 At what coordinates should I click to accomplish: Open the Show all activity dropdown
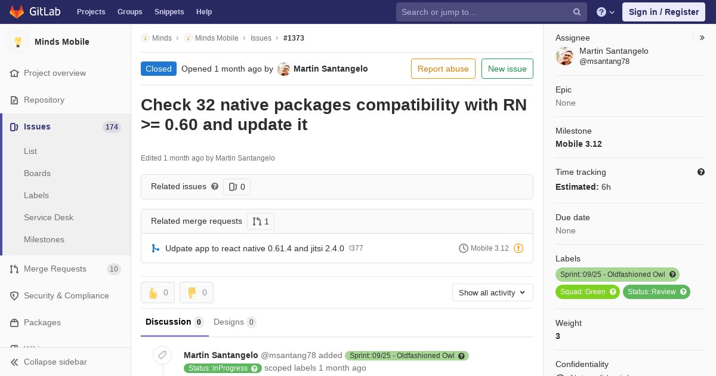click(493, 292)
